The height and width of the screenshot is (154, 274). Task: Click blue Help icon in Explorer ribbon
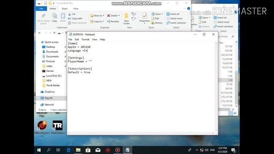(x=188, y=9)
